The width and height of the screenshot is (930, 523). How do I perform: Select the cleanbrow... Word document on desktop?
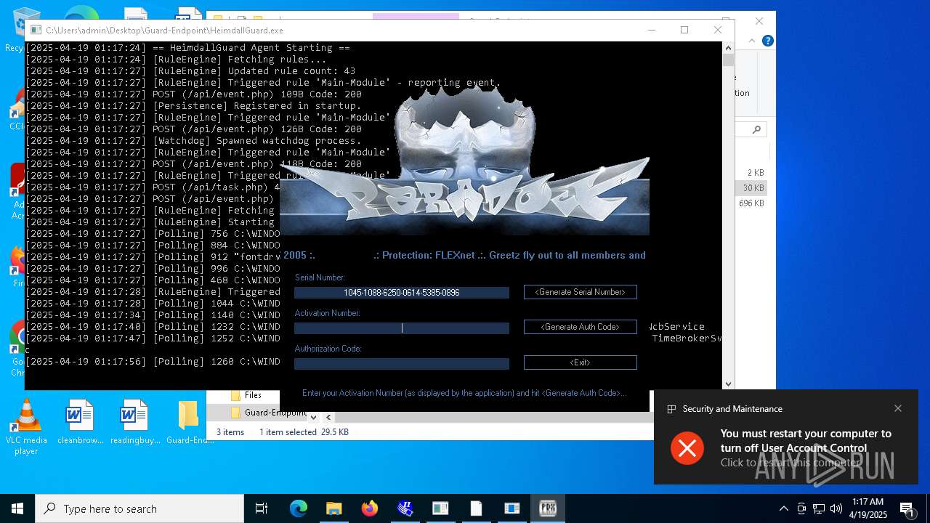(x=80, y=422)
